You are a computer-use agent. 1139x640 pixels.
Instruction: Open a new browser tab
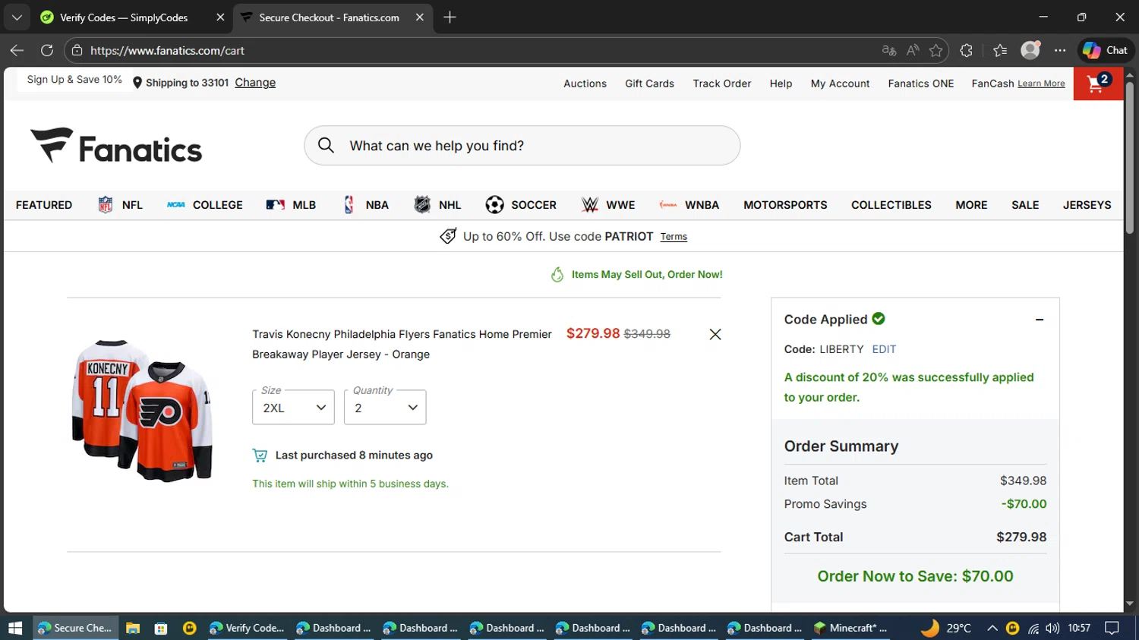(x=450, y=17)
